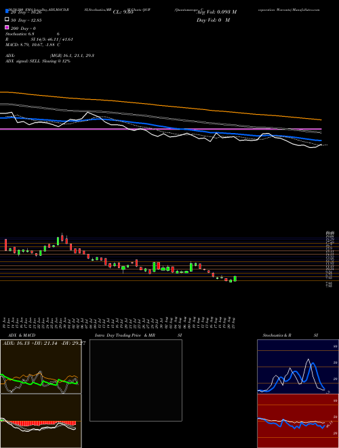339x448 pixels.
Task: Click the blue 20 Day legend swatch
Action: click(7, 11)
